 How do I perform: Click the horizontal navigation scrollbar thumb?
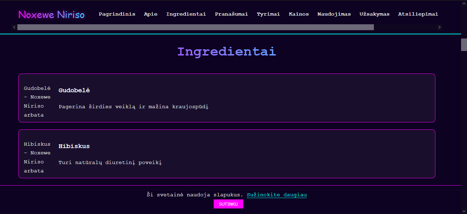(196, 27)
